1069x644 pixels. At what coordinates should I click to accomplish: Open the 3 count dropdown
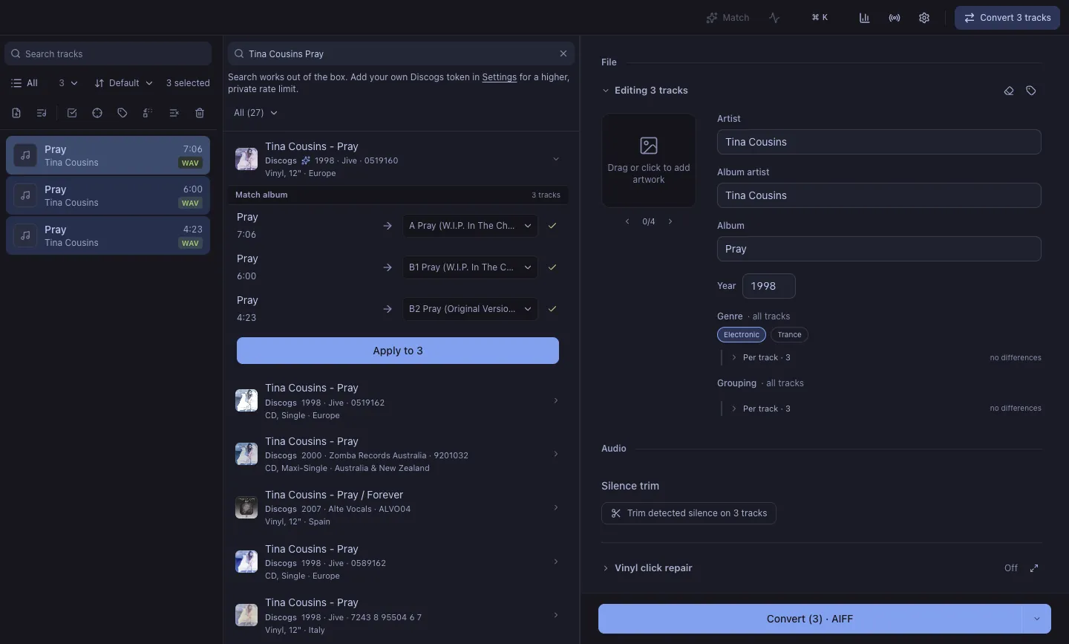point(68,83)
